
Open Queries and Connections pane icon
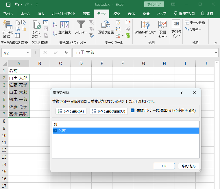[46, 22]
